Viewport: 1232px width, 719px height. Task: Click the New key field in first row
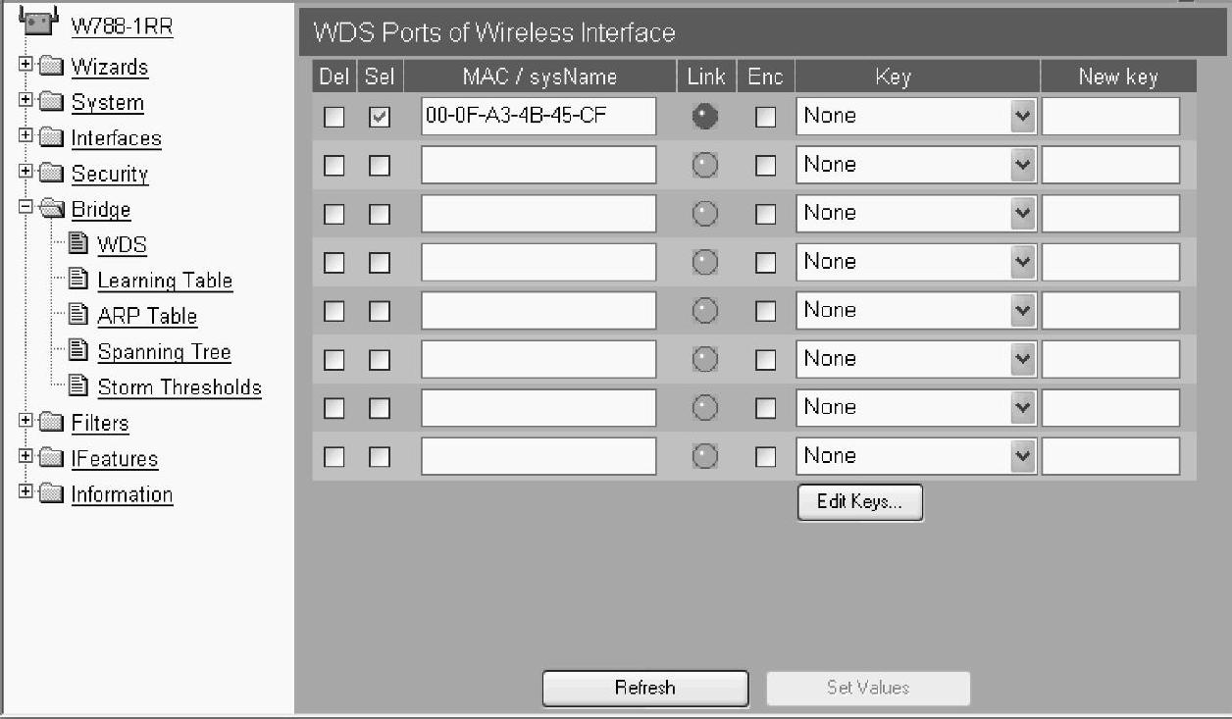[1110, 116]
